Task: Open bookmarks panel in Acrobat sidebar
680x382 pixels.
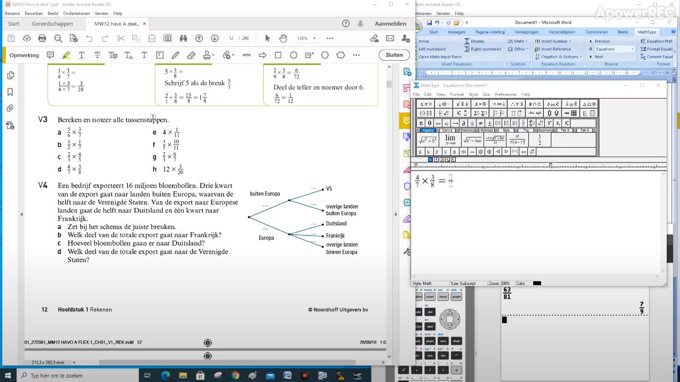Action: pyautogui.click(x=10, y=92)
